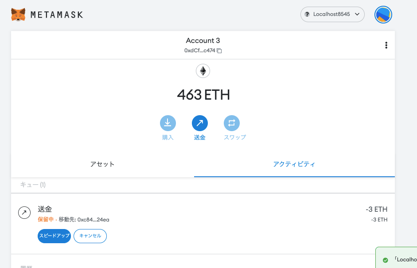Click the 保留中 status text

(46, 220)
